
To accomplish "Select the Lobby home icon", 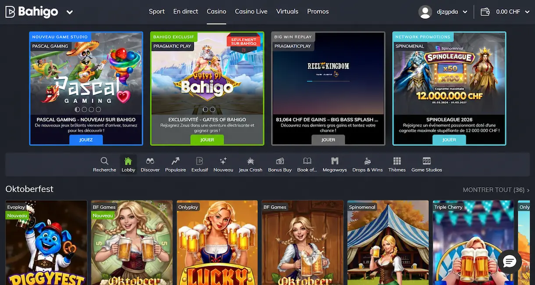I will coord(128,161).
